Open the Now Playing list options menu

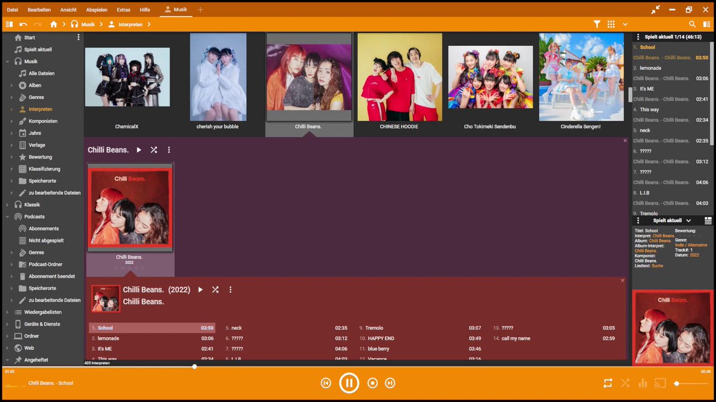click(x=638, y=37)
